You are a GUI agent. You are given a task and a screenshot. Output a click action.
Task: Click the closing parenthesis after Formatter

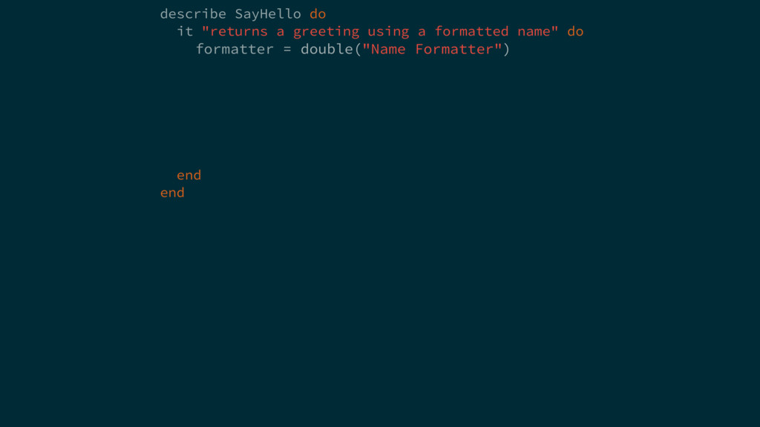click(x=507, y=49)
